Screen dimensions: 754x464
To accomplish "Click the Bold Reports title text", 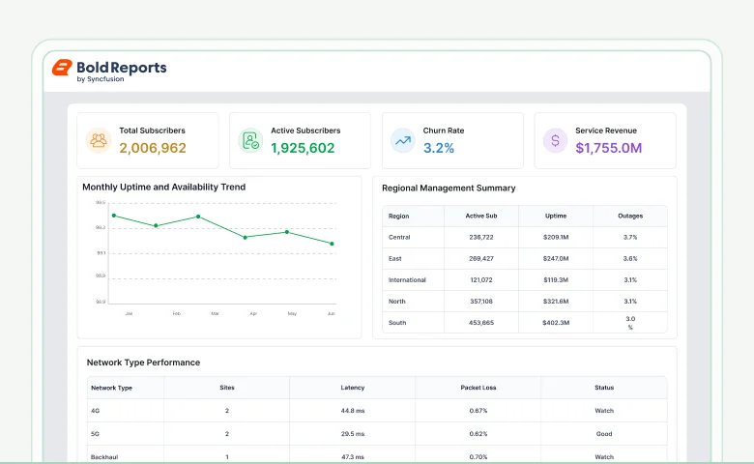I will point(122,68).
